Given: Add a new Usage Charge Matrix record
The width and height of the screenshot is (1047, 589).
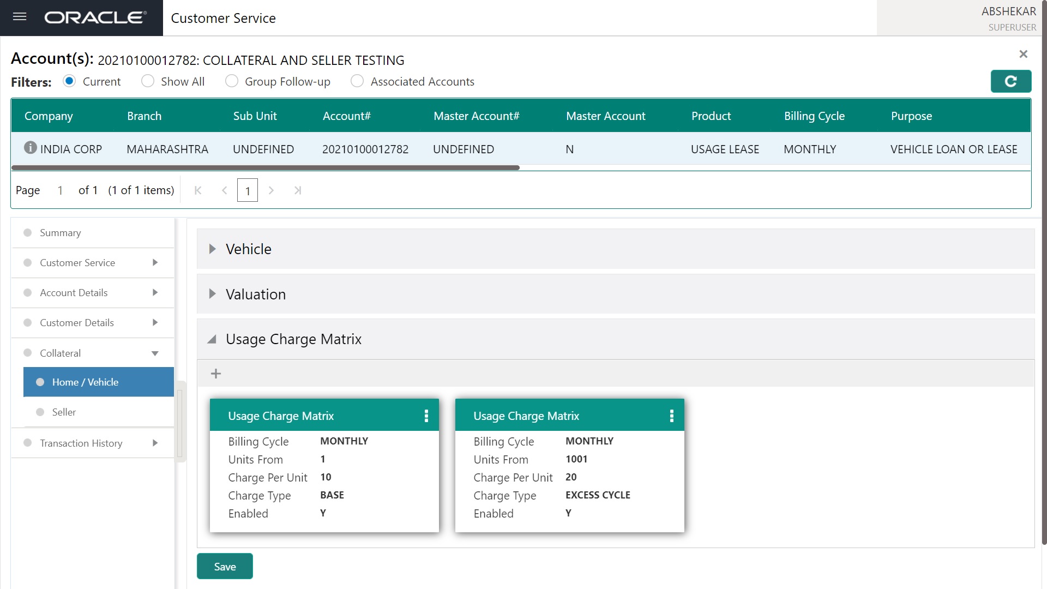Looking at the screenshot, I should click(216, 374).
